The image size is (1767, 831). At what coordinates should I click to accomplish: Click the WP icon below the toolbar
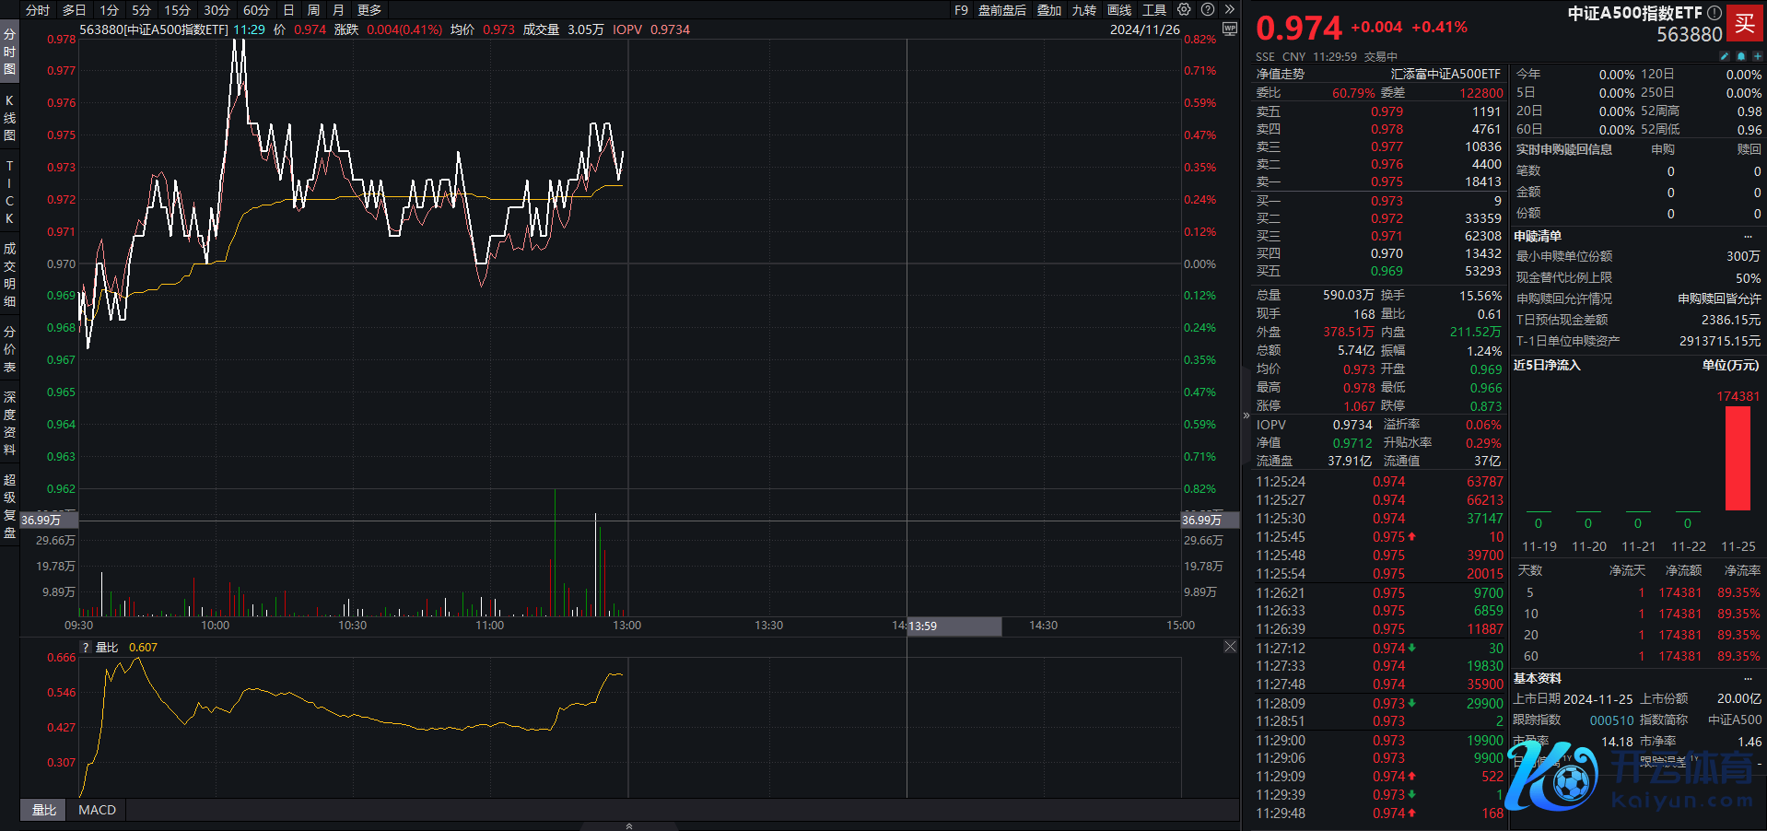[x=1229, y=29]
